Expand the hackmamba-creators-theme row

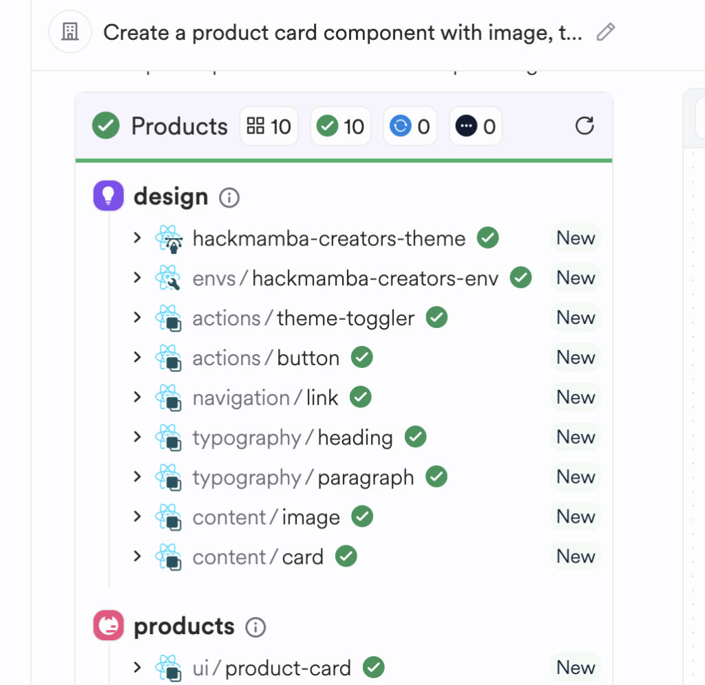tap(137, 238)
